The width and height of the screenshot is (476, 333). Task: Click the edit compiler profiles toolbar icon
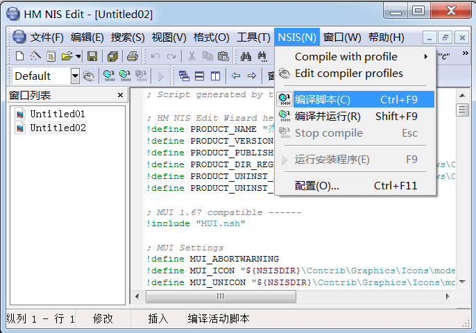coord(89,76)
